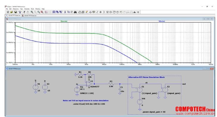Open the Component (gate symbol) picker
The height and width of the screenshot is (117, 217).
click(110, 12)
